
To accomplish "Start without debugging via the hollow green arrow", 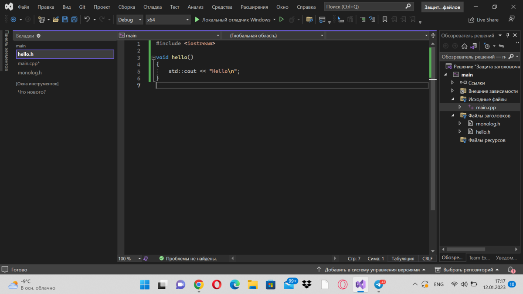I will click(282, 20).
